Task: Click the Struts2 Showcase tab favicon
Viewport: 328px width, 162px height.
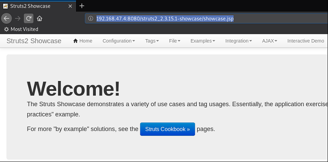Action: (5, 6)
